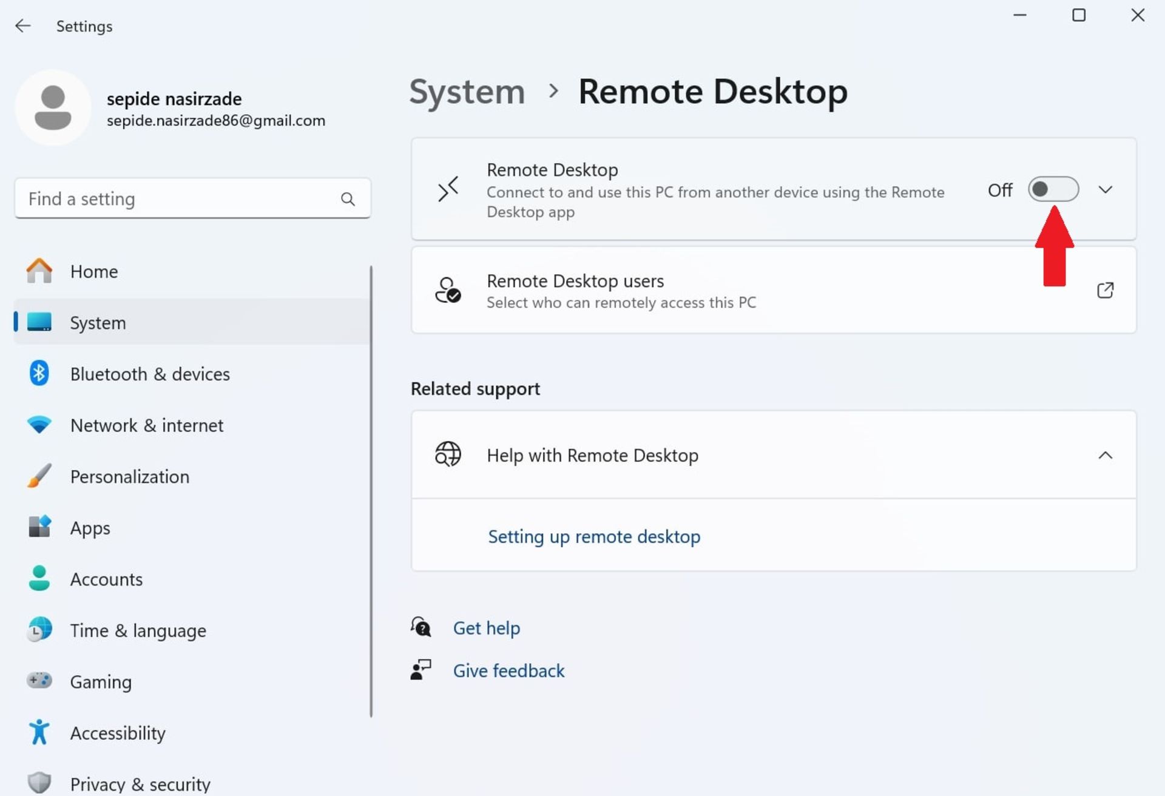Click the Find a setting search box
1165x796 pixels.
tap(192, 198)
